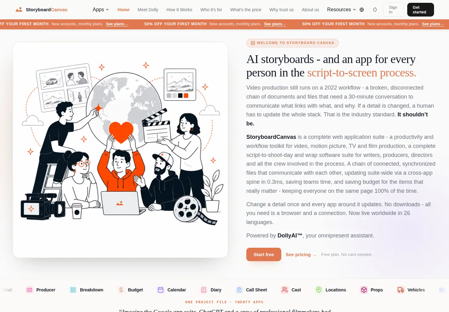Viewport: 449px width, 312px height.
Task: Click the Vehicles label in app strip
Action: pyautogui.click(x=416, y=290)
